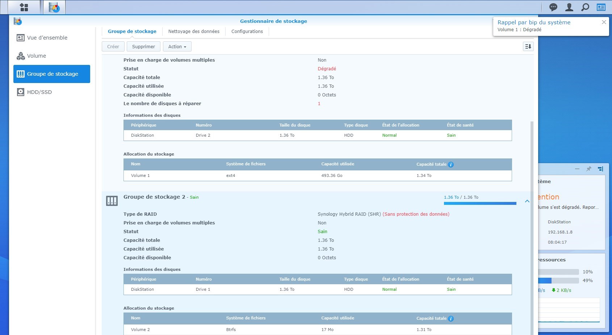This screenshot has height=335, width=612.
Task: Click the Groupe de stockage 2 disk icon
Action: [x=112, y=201]
